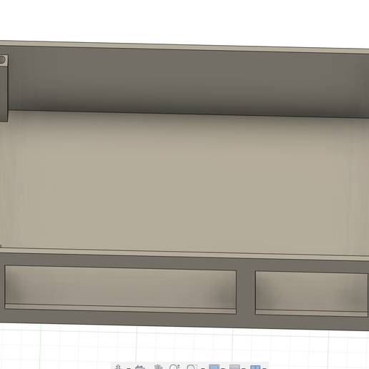Expand the Viewports dropdown arrow
Viewport: 369px width, 369px height.
point(264,368)
